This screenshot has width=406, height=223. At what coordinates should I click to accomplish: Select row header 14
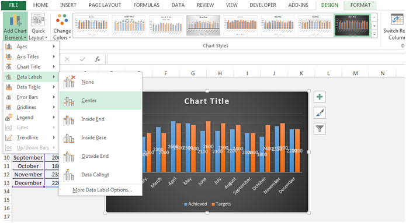point(6,191)
